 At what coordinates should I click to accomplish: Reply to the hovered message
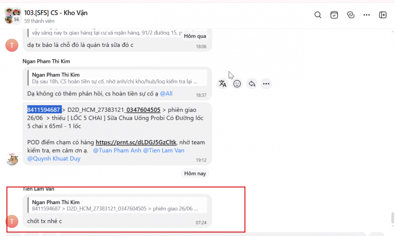252,84
